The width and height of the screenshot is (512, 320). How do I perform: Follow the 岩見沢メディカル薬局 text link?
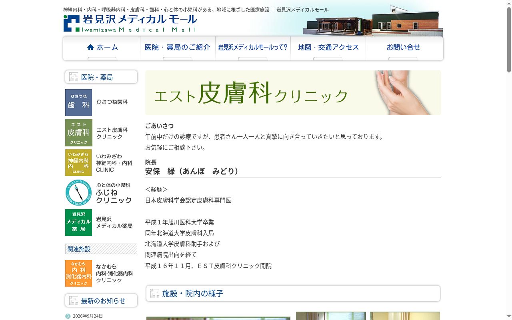[114, 222]
